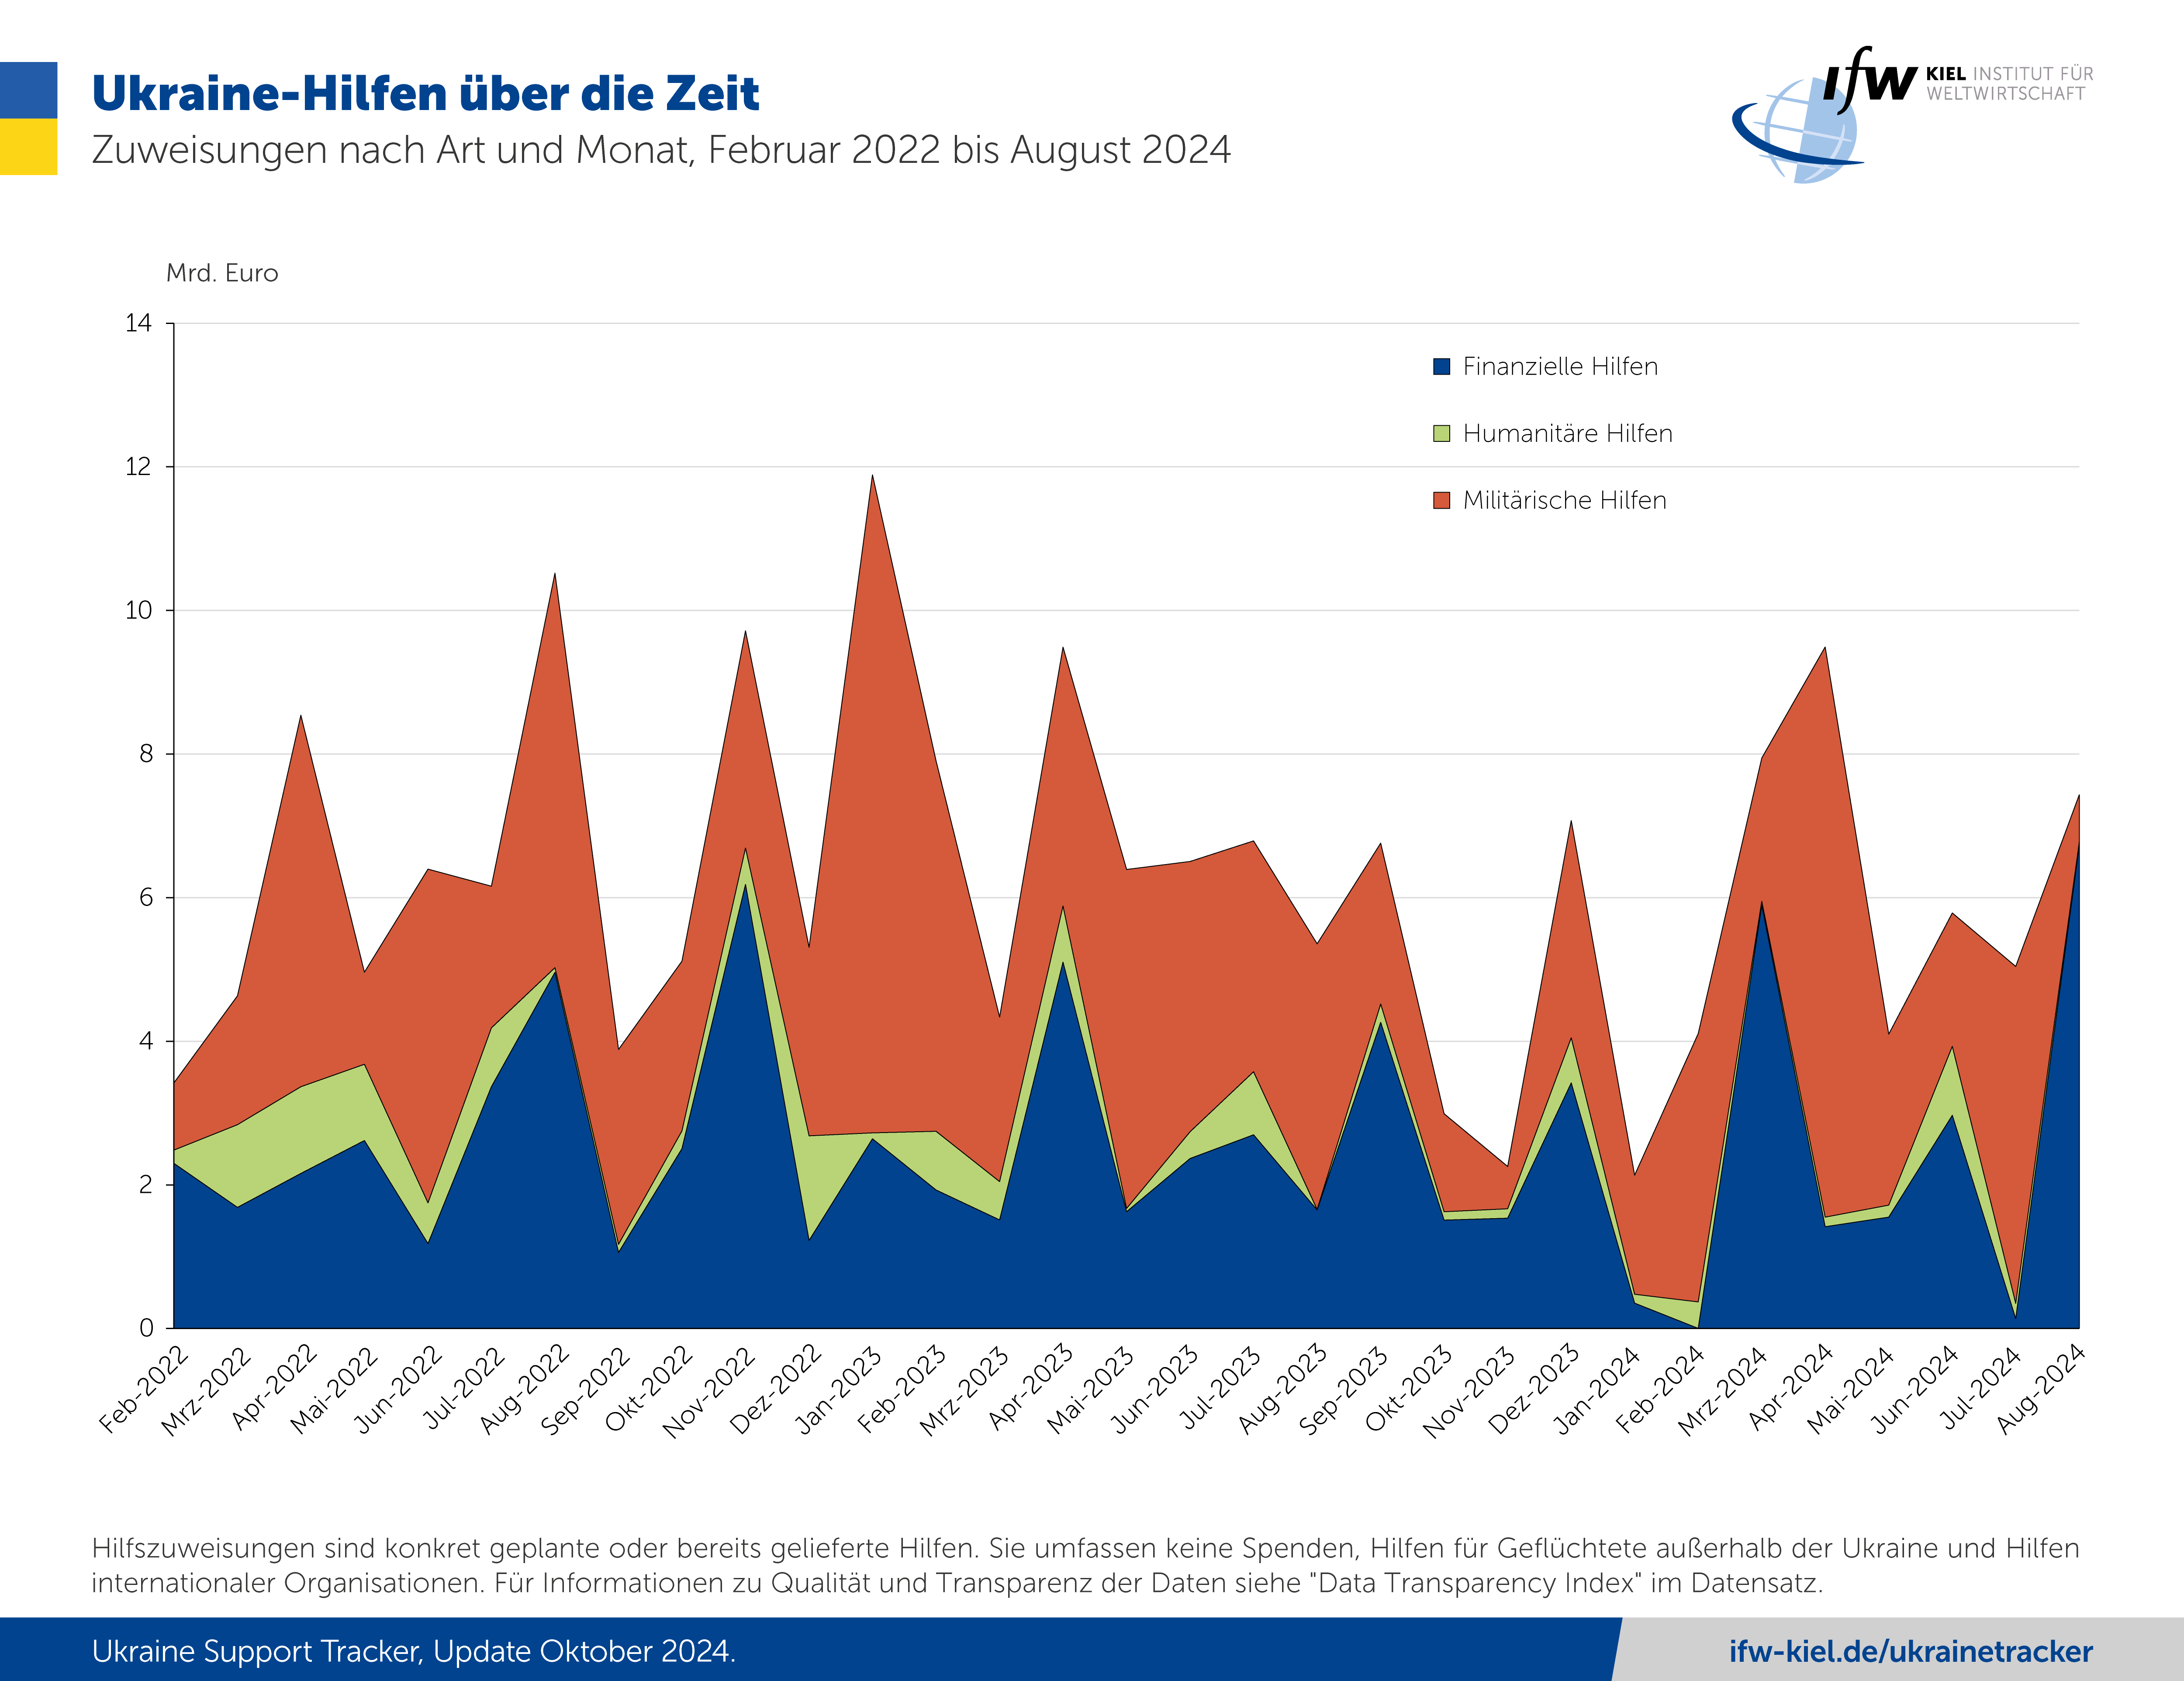Click the Ukraine flag color block icon
Image resolution: width=2184 pixels, height=1681 pixels.
click(28, 118)
